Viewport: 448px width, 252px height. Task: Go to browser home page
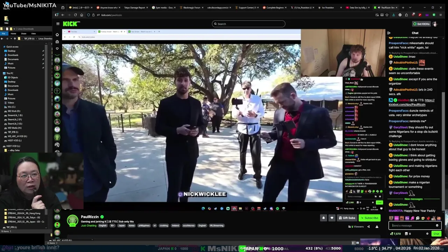coord(82,15)
